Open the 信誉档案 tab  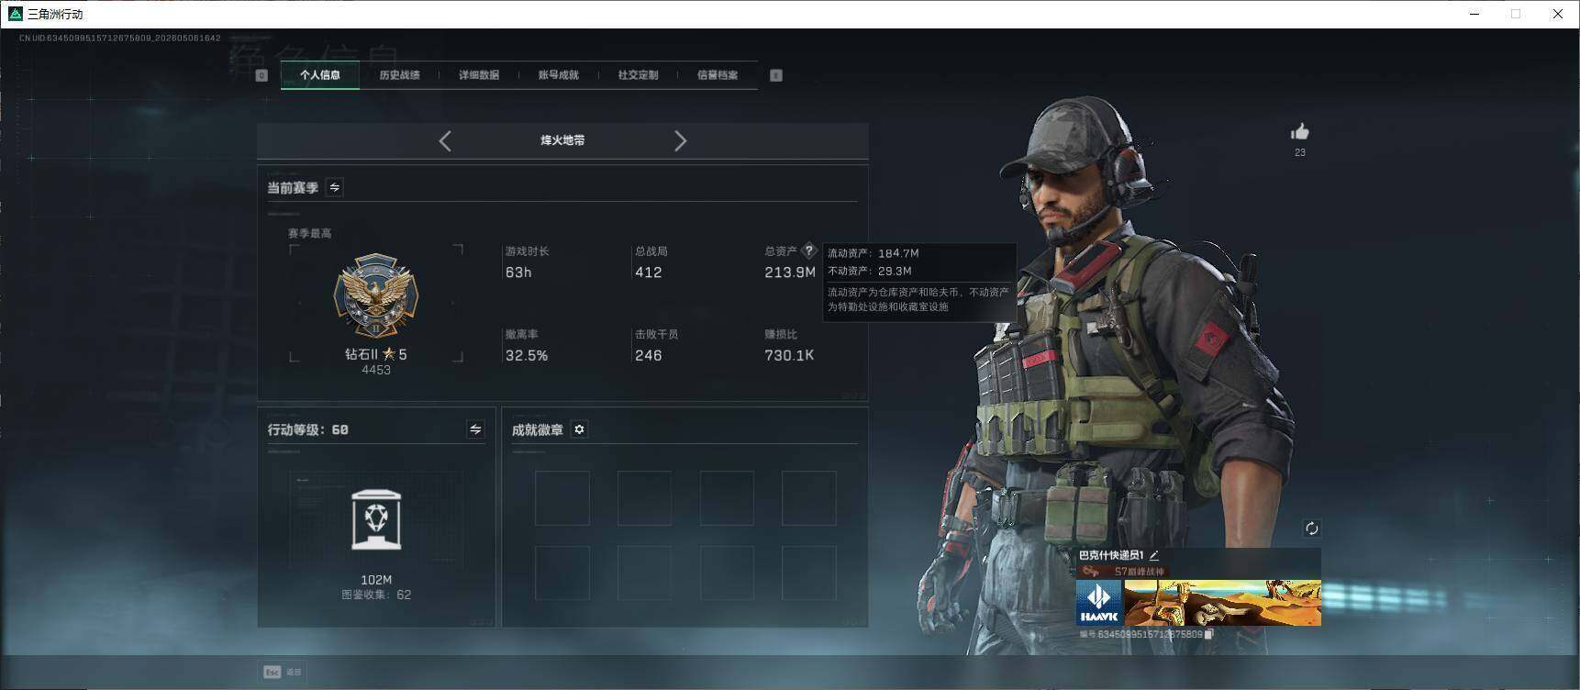[x=718, y=75]
